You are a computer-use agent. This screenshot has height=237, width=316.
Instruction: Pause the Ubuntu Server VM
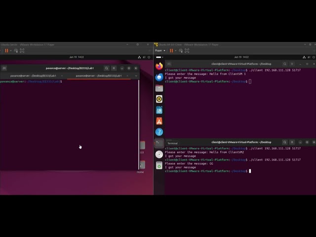(6, 50)
